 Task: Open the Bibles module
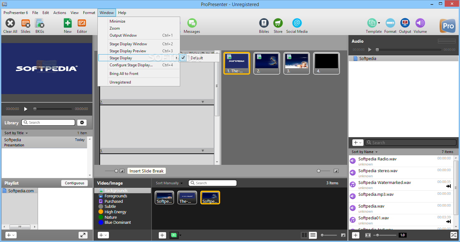(x=264, y=23)
